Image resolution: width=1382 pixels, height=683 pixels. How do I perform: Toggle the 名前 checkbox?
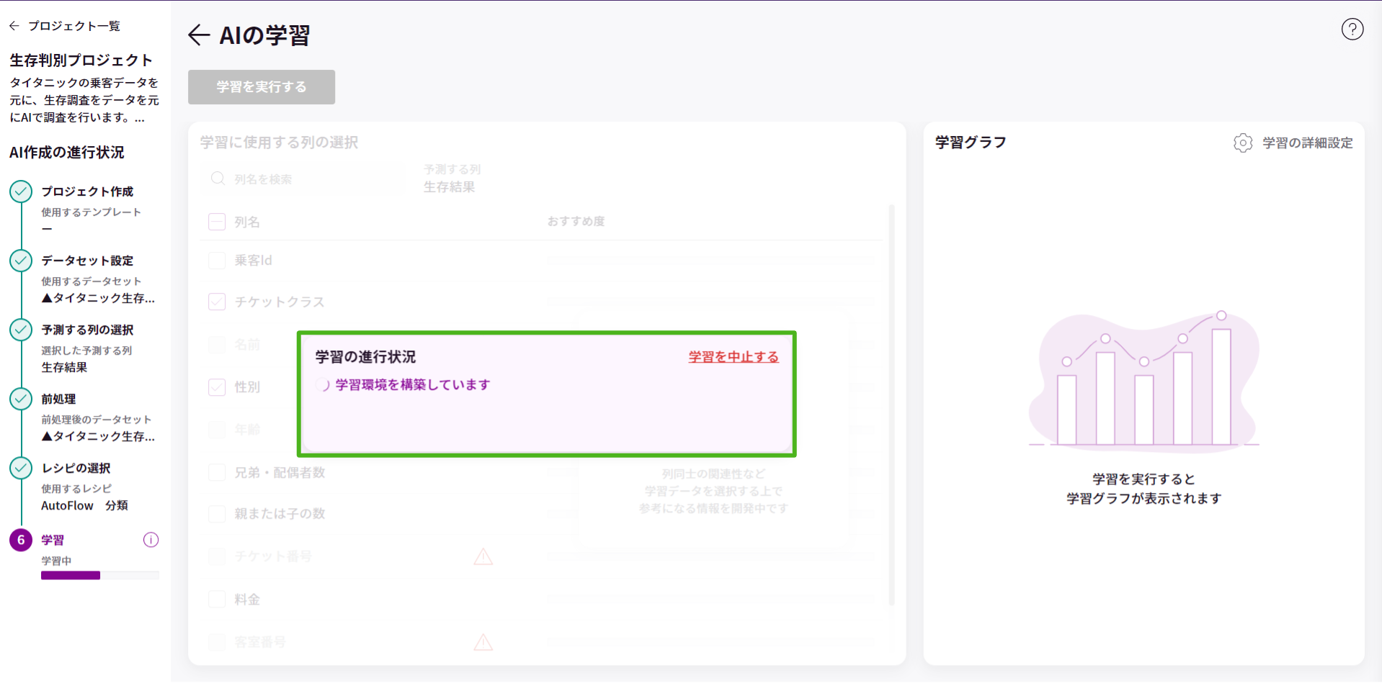217,345
